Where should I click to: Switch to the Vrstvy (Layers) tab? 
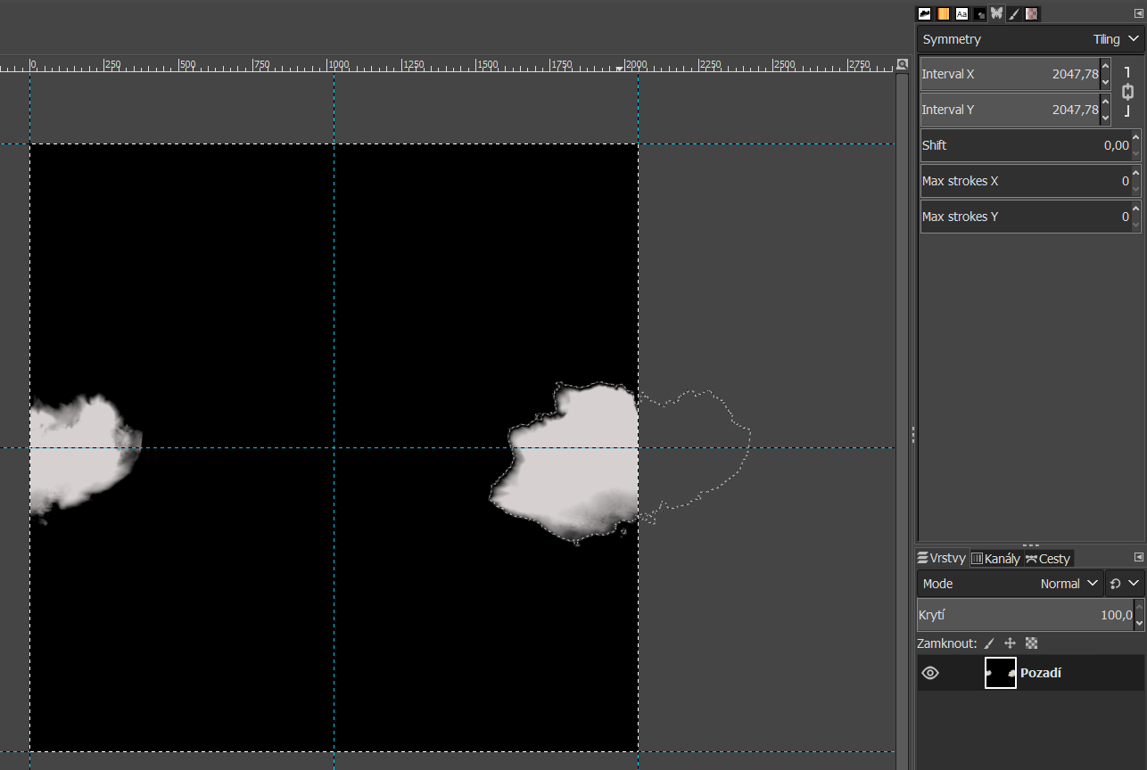[942, 558]
